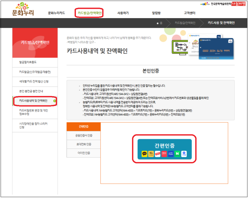
Task: Click the green Naver N icon
Action: click(x=177, y=154)
